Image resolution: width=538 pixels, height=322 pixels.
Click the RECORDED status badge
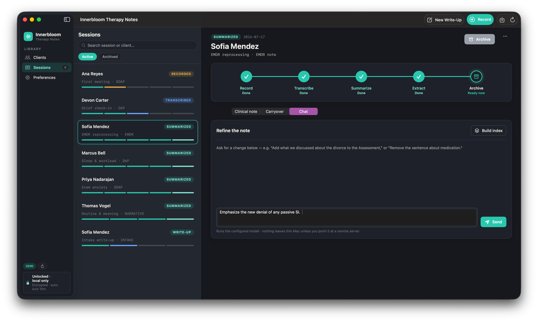click(x=181, y=74)
